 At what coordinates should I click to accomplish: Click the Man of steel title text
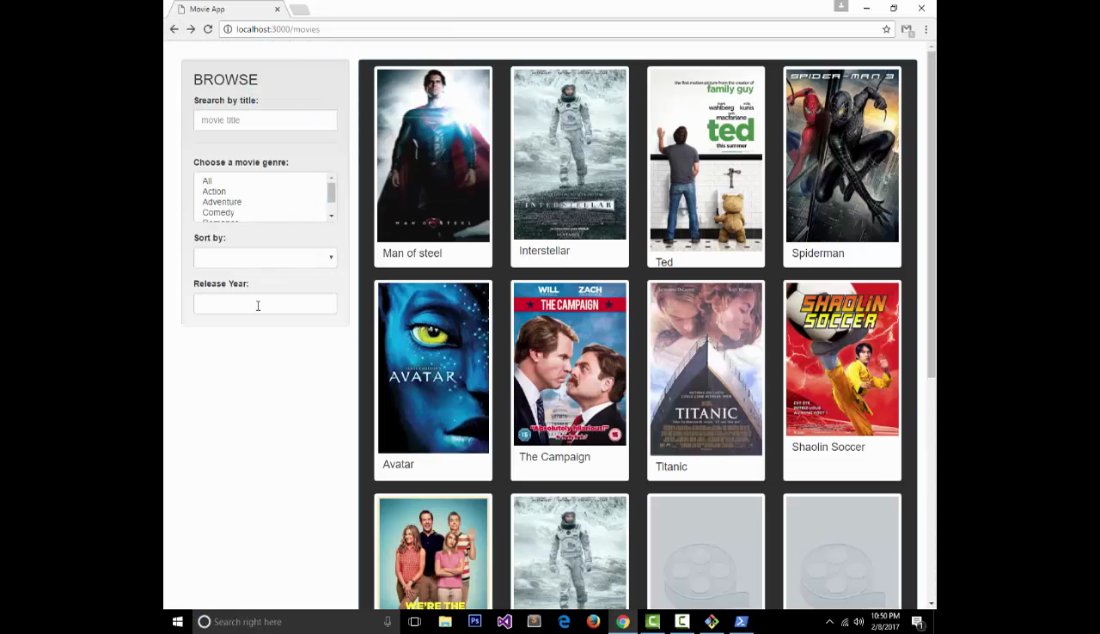[x=412, y=253]
